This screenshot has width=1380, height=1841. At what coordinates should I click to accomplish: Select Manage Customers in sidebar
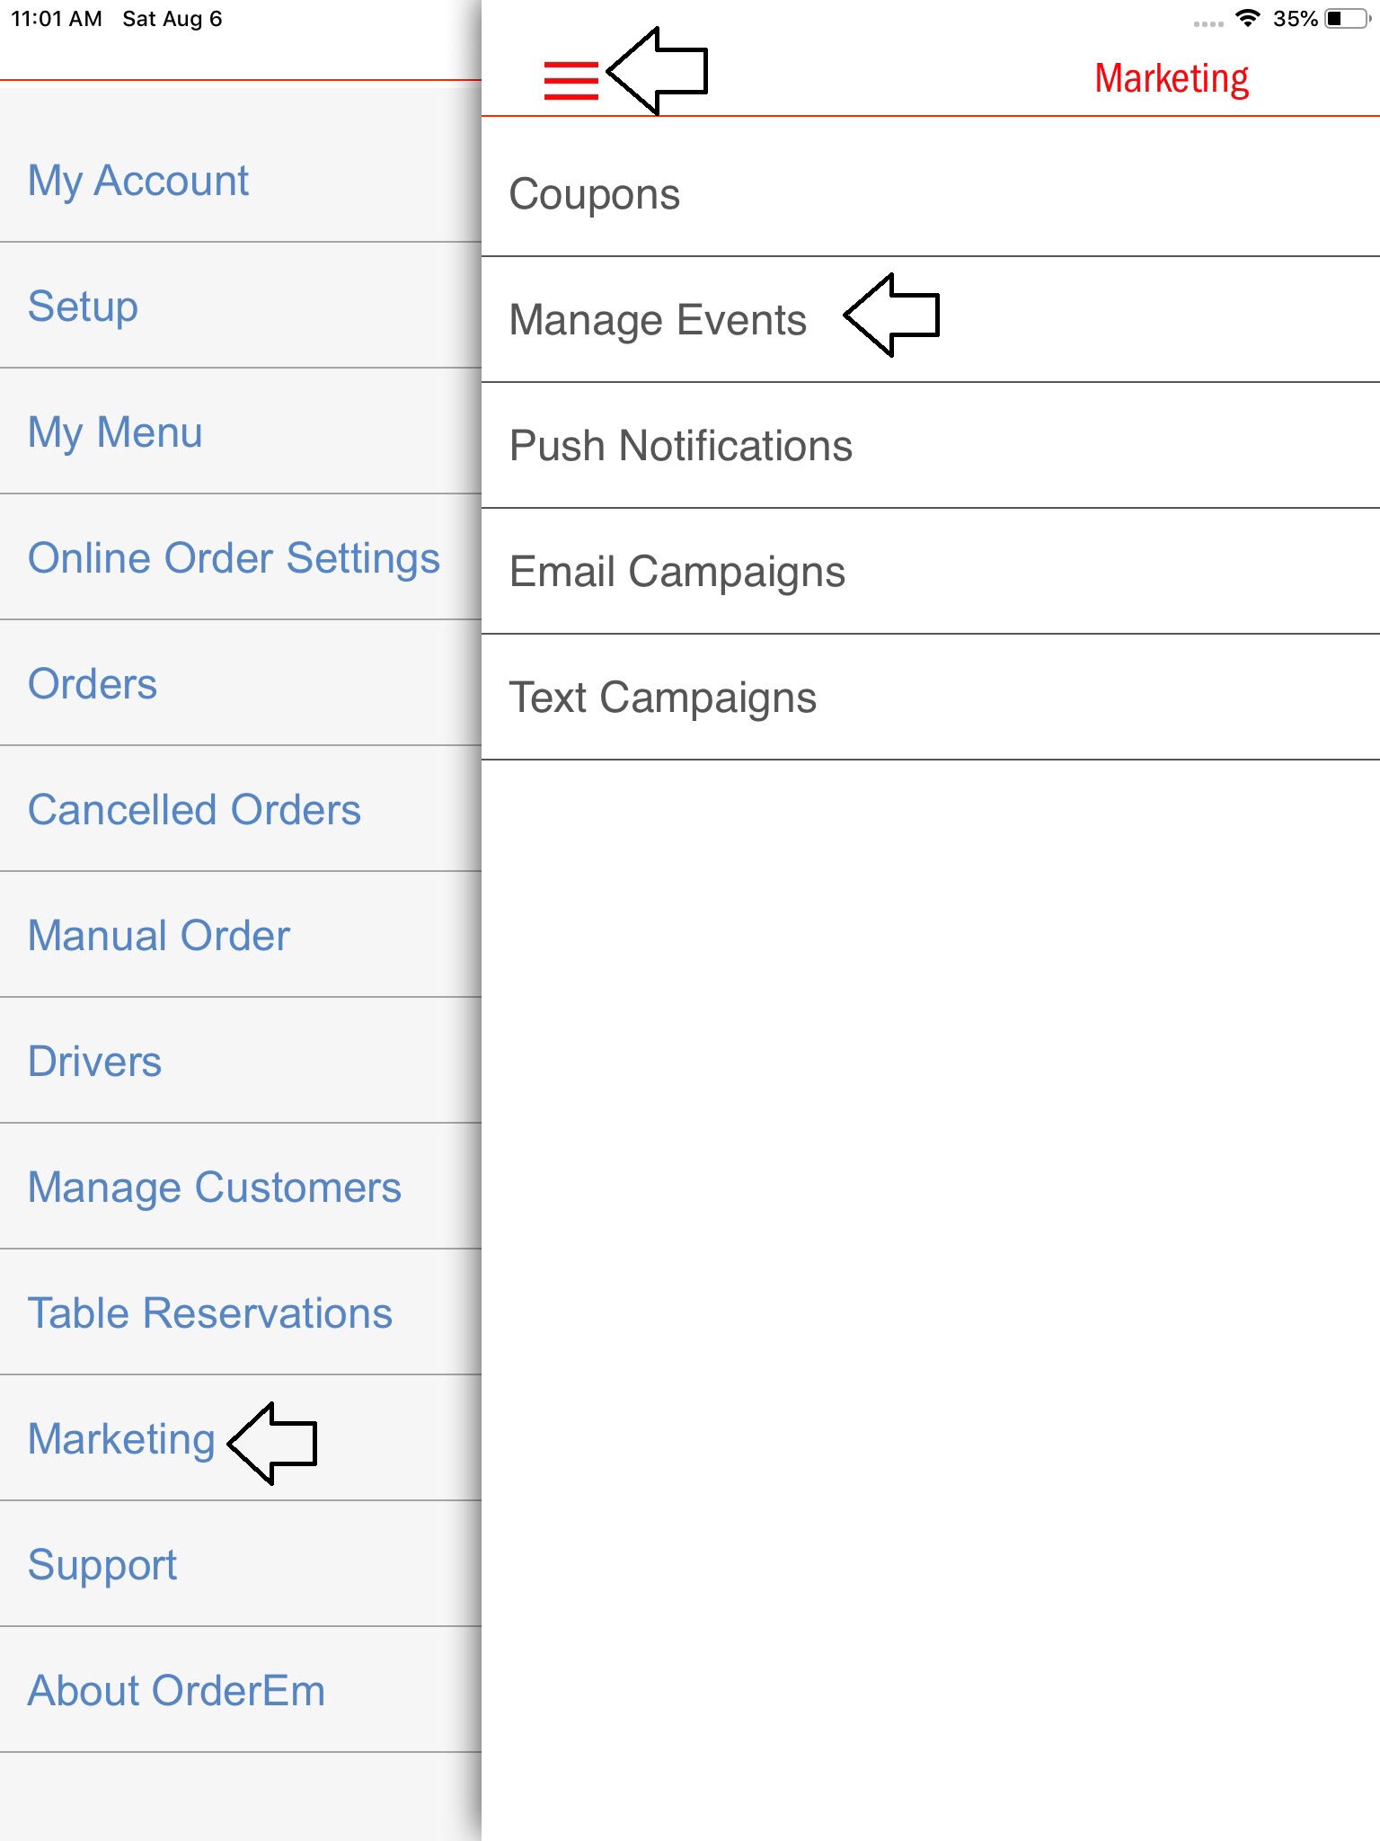click(x=214, y=1187)
